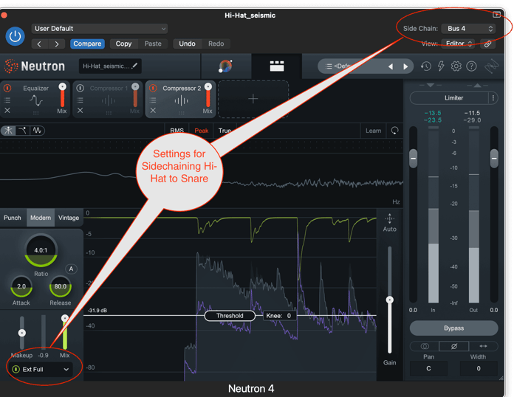
Task: Toggle the Auto gain button
Action: 390,223
